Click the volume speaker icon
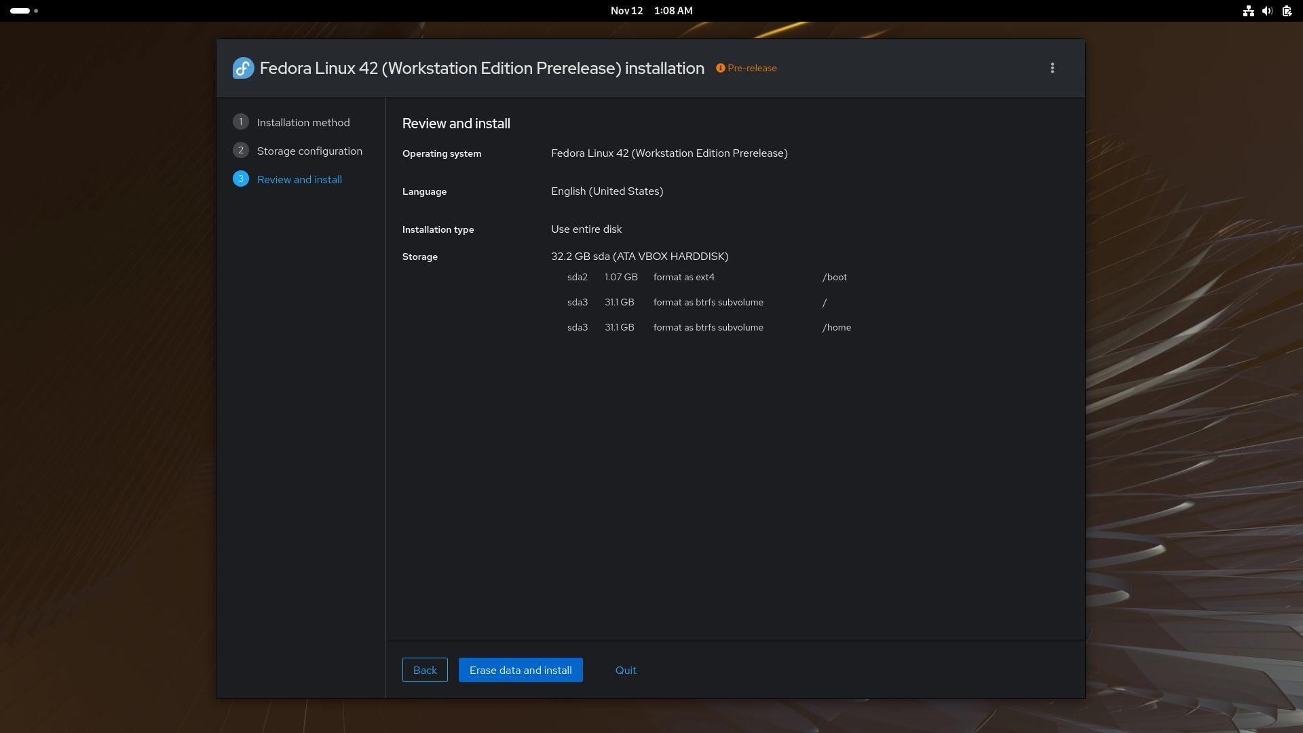This screenshot has width=1303, height=733. (1266, 11)
